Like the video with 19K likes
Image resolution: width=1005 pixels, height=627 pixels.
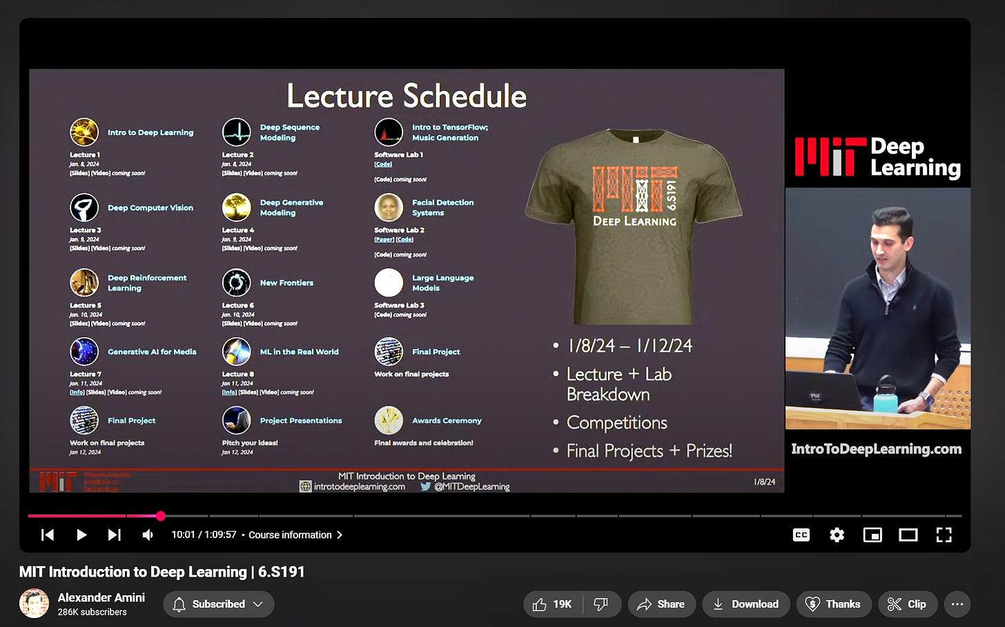tap(553, 604)
